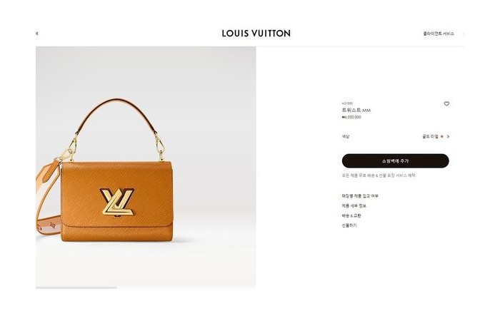Screen dimensions: 500x311
Task: Click the image gallery progress bar
Action: pos(76,287)
